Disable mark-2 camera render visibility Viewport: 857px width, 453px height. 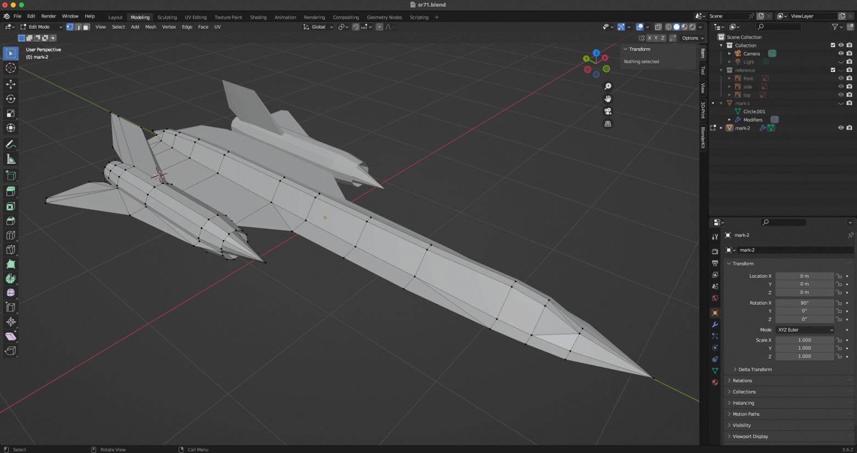[849, 127]
